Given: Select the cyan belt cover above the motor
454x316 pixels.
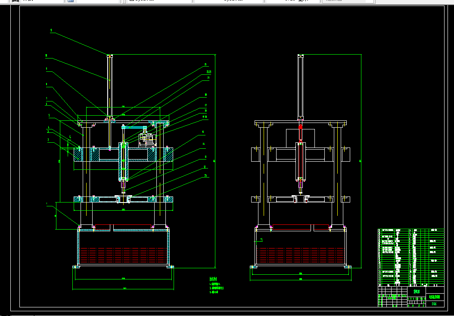Looking at the screenshot, I should 134,127.
